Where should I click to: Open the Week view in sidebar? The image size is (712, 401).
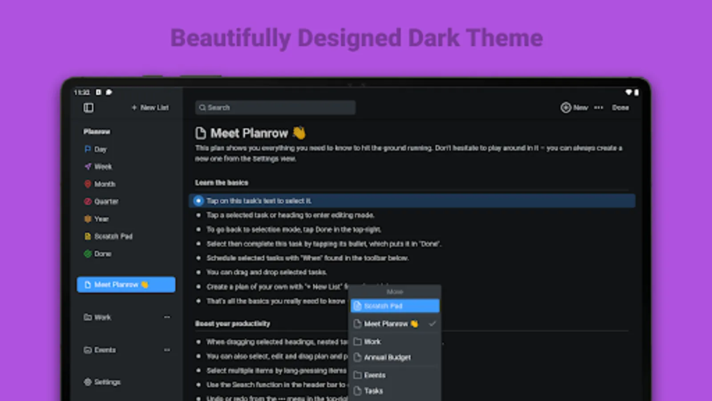(x=98, y=167)
